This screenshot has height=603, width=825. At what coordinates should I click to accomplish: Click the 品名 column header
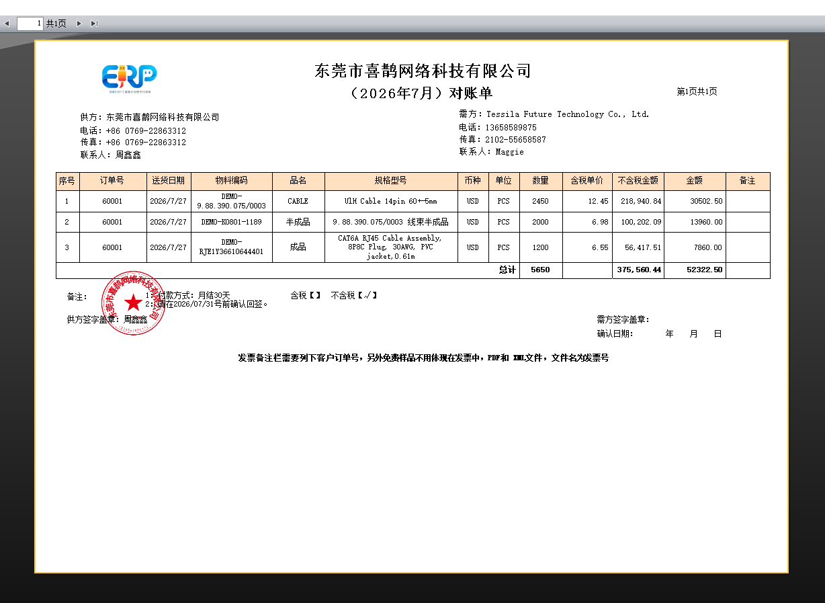pyautogui.click(x=298, y=181)
